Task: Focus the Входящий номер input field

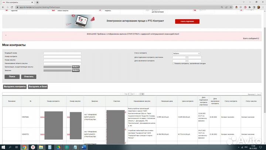Action: (x=62, y=53)
